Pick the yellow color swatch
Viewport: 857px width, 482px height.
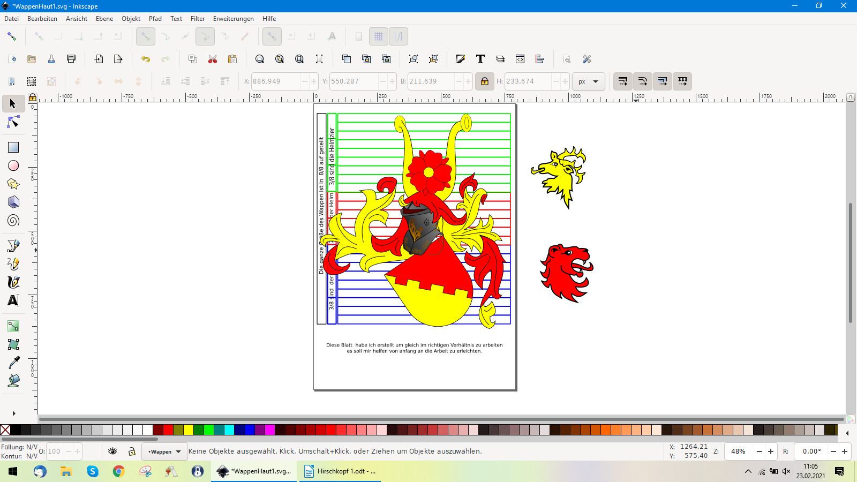pyautogui.click(x=189, y=430)
